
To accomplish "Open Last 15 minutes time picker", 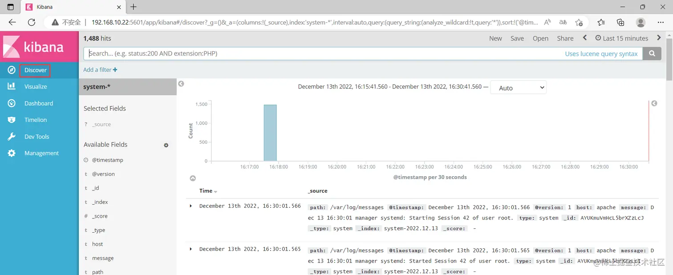I will point(622,38).
